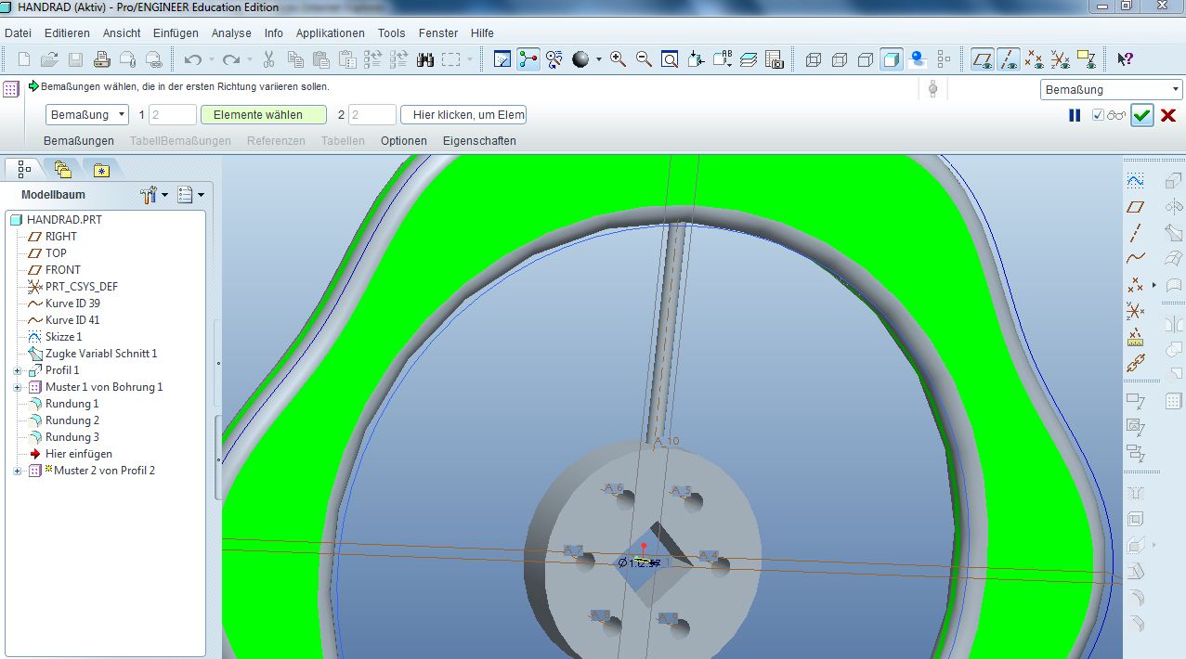This screenshot has height=659, width=1186.
Task: Refit model to screen icon
Action: (x=670, y=59)
